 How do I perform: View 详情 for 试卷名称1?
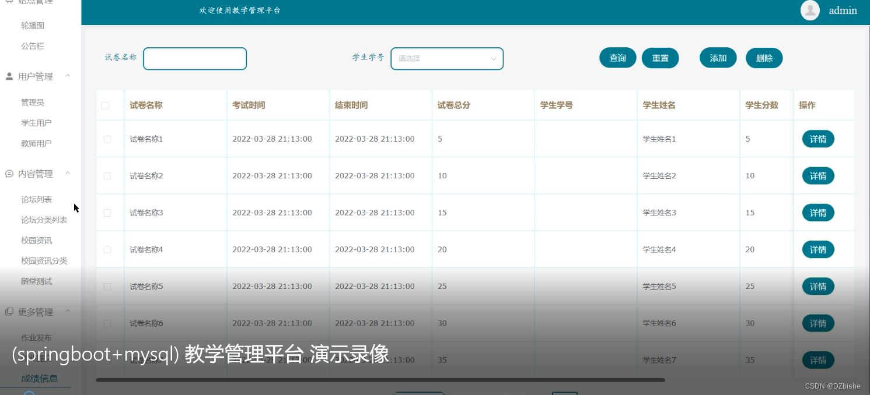(818, 139)
